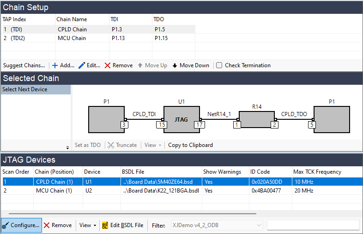Viewport: 363px width, 234px height.
Task: Remove the selected chain with the red X
Action: 108,65
